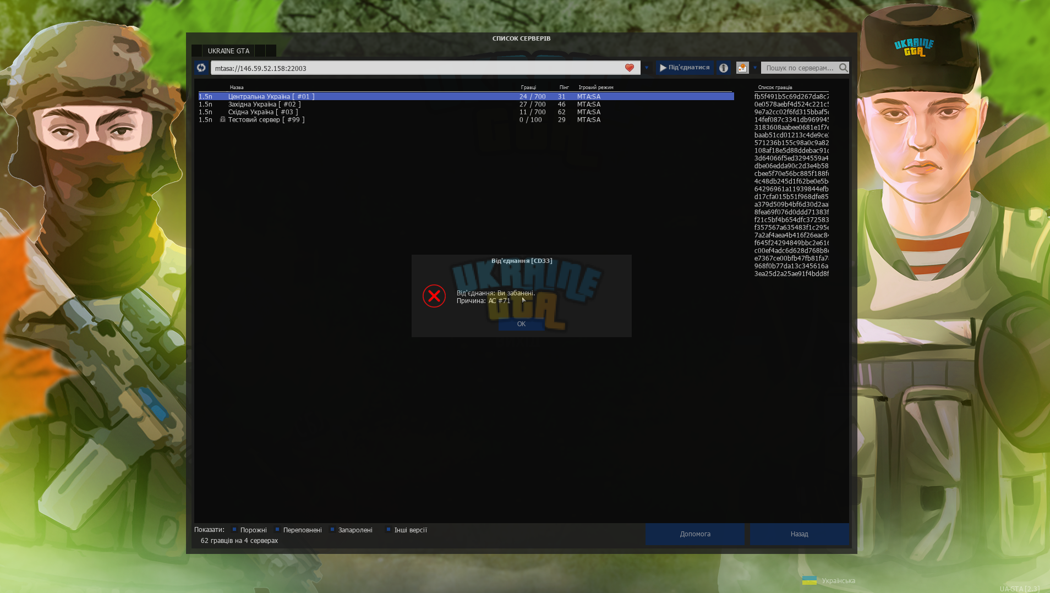This screenshot has height=593, width=1050.
Task: Select player 3183608aabee0681e1f7 in list
Action: pyautogui.click(x=791, y=127)
